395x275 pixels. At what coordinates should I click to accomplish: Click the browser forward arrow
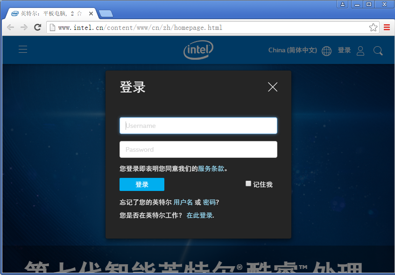coord(24,28)
